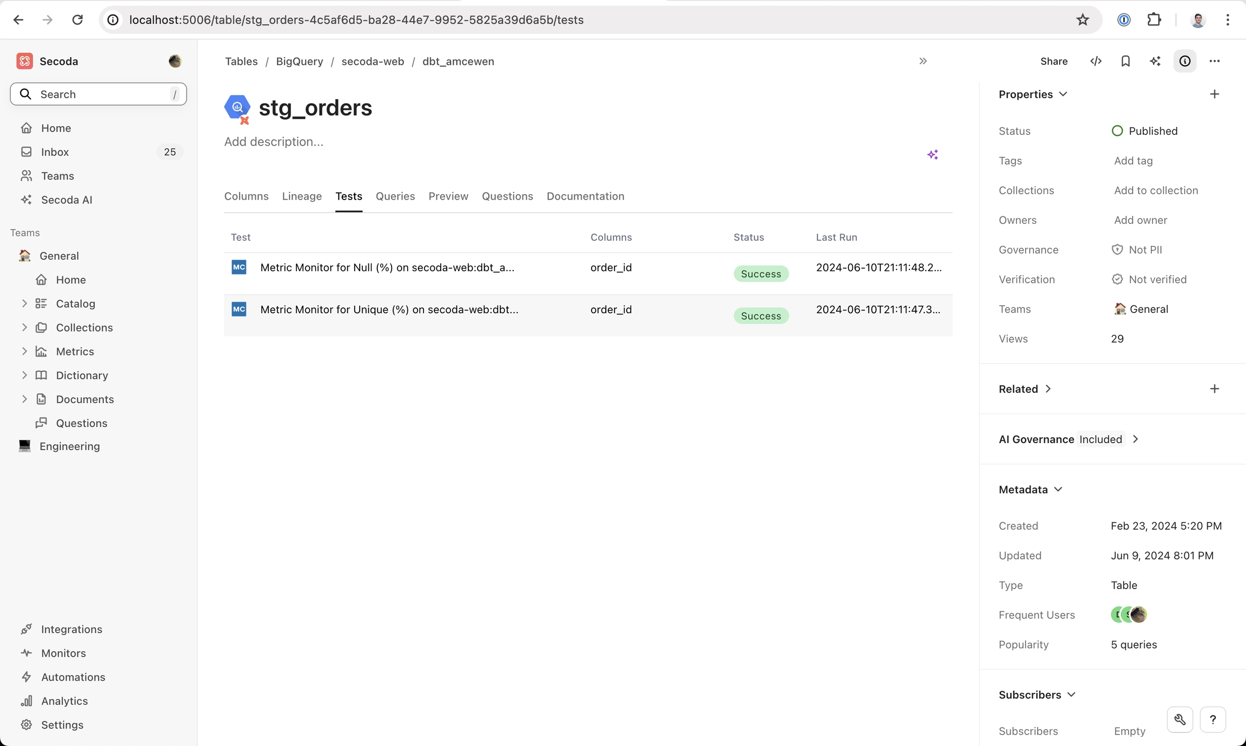The width and height of the screenshot is (1246, 746).
Task: Switch to the Lineage tab
Action: [302, 196]
